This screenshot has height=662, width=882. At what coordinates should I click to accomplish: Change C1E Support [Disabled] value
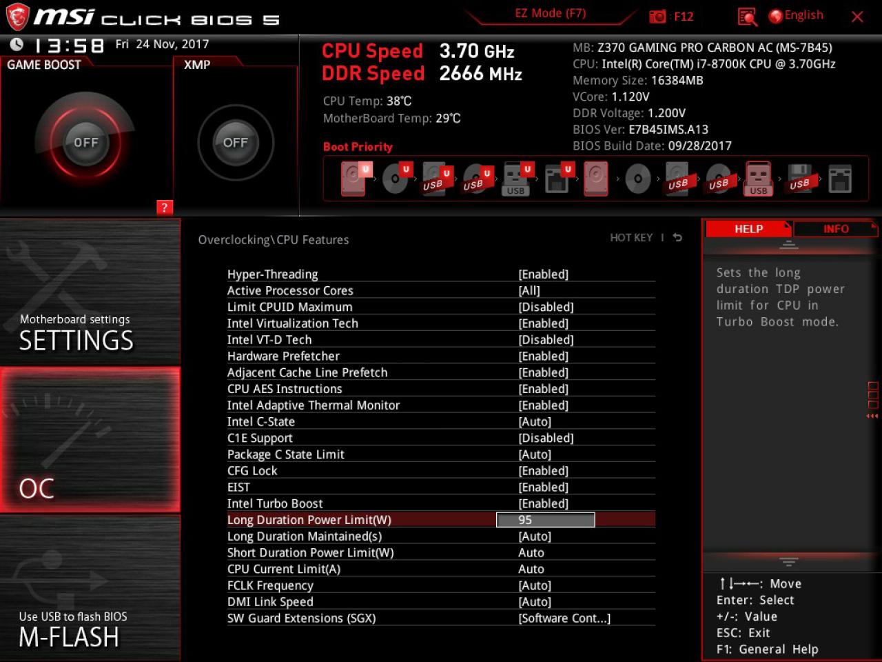[x=546, y=439]
